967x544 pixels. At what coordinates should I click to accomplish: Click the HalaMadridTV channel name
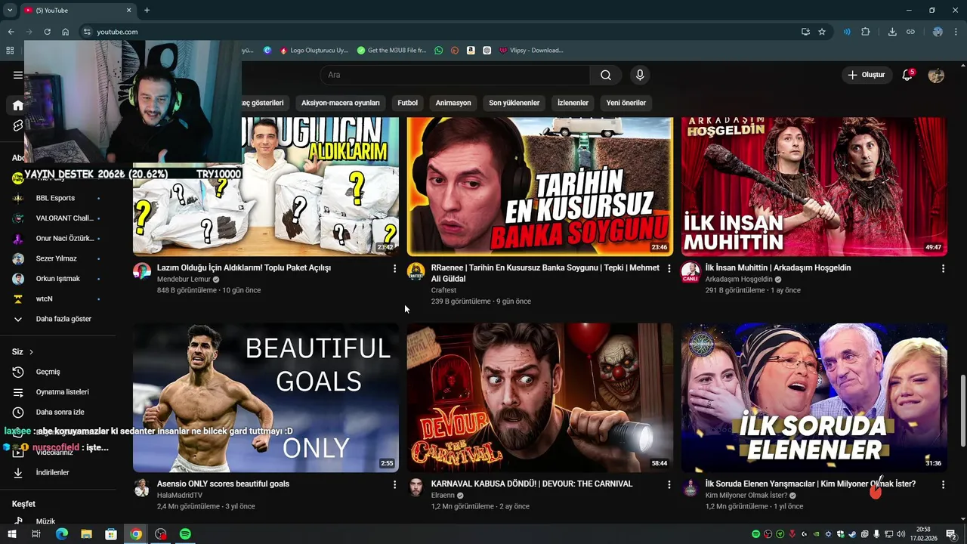click(x=180, y=496)
